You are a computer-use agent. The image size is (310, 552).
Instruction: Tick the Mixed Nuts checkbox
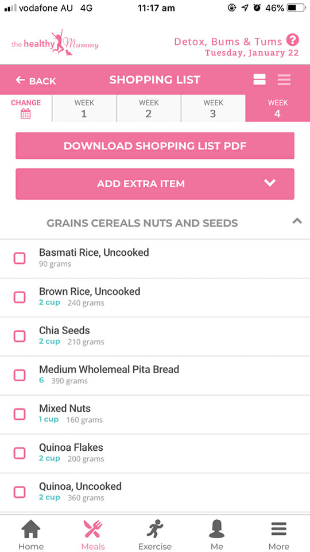pos(20,414)
